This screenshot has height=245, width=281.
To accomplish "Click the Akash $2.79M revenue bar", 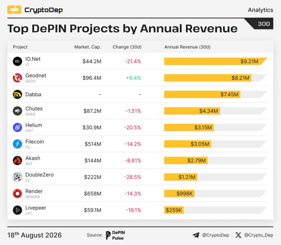I will [x=186, y=160].
